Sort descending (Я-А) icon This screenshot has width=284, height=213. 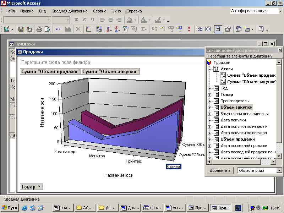pyautogui.click(x=118, y=29)
